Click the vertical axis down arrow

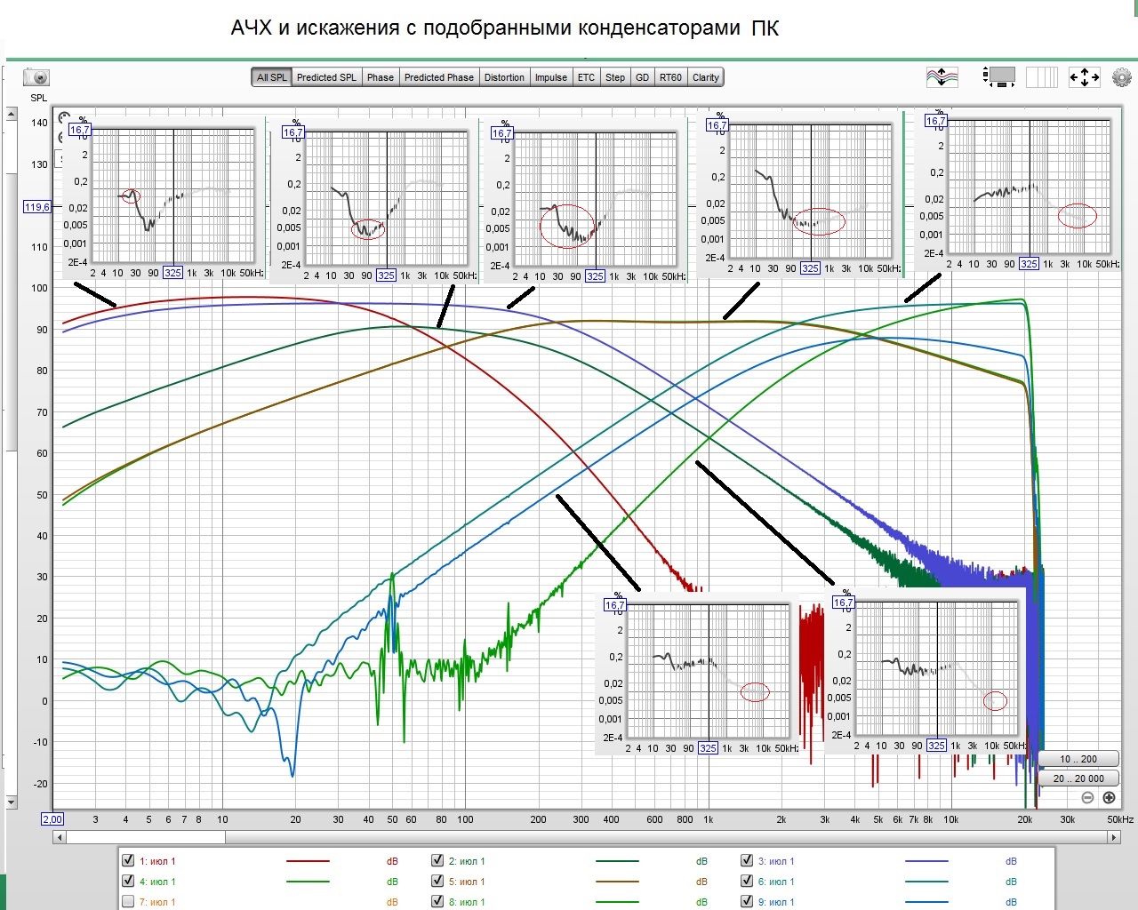coord(12,802)
